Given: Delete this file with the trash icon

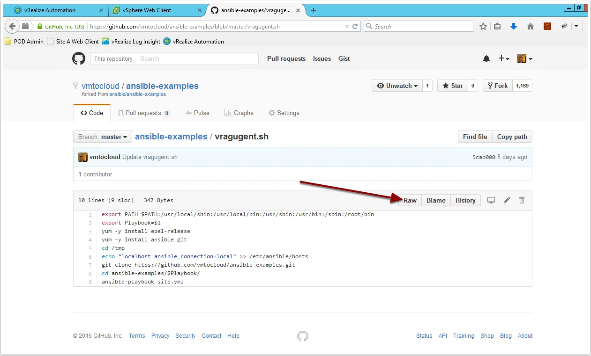Looking at the screenshot, I should [x=522, y=200].
